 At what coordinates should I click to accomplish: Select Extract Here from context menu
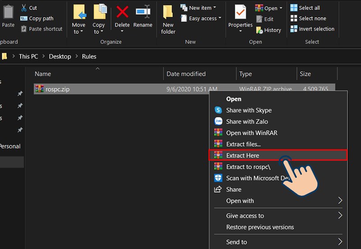242,156
